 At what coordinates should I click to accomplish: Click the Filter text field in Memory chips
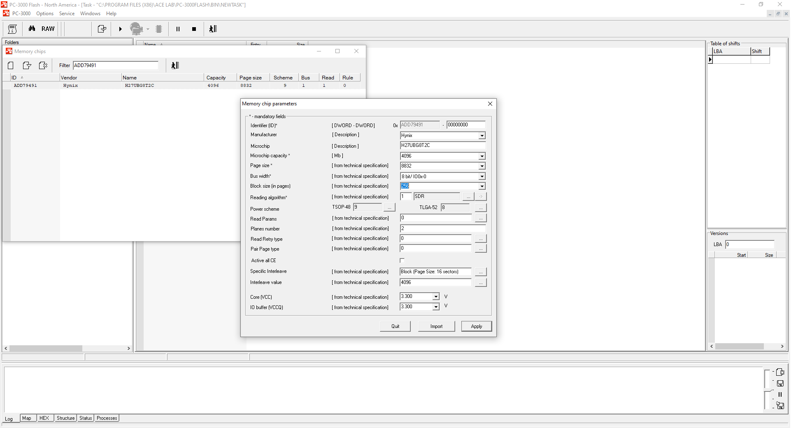pos(115,65)
